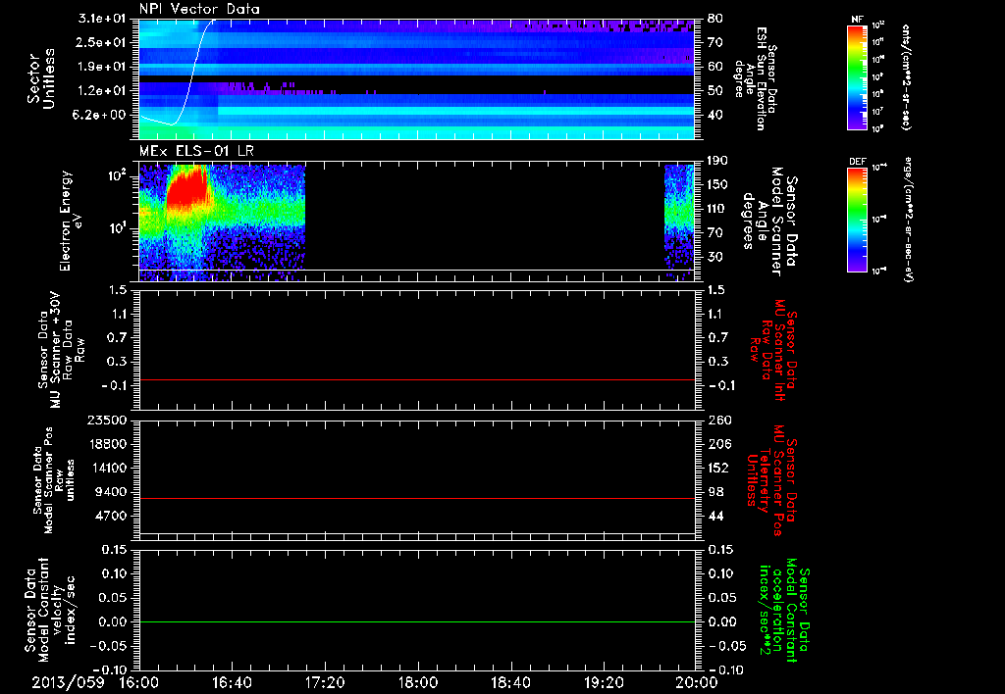The height and width of the screenshot is (694, 1005).
Task: Click the 6.2e+00 sector tick label
Action: click(98, 115)
